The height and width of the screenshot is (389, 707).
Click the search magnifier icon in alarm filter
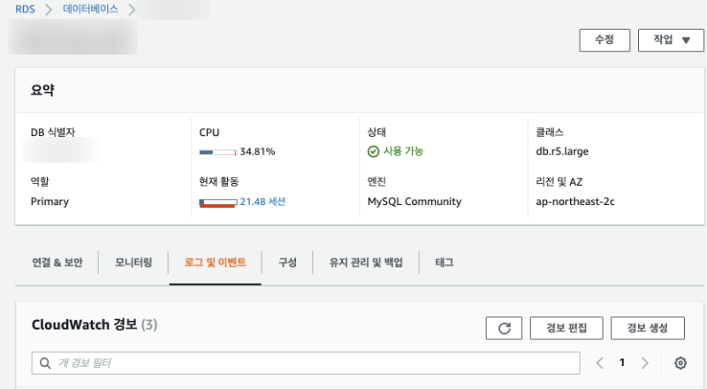point(45,362)
